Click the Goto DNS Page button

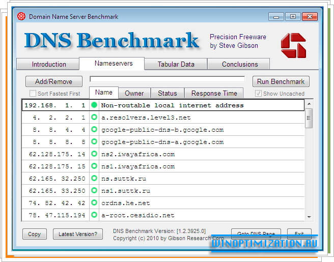pyautogui.click(x=256, y=234)
